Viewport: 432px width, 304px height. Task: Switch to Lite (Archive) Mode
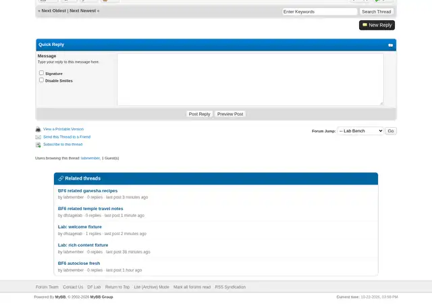click(151, 287)
